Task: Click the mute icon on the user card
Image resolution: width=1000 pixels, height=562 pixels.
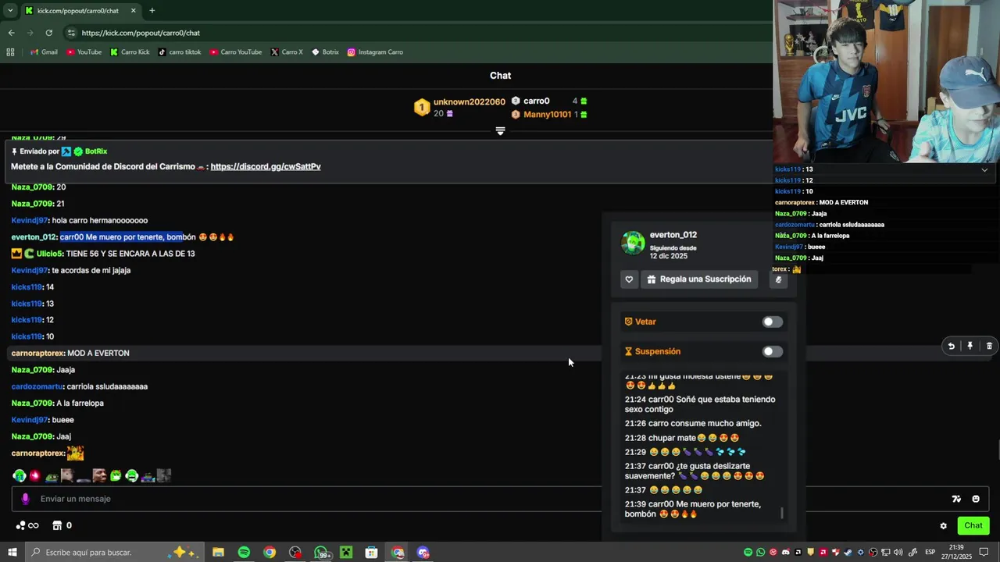Action: [x=778, y=279]
